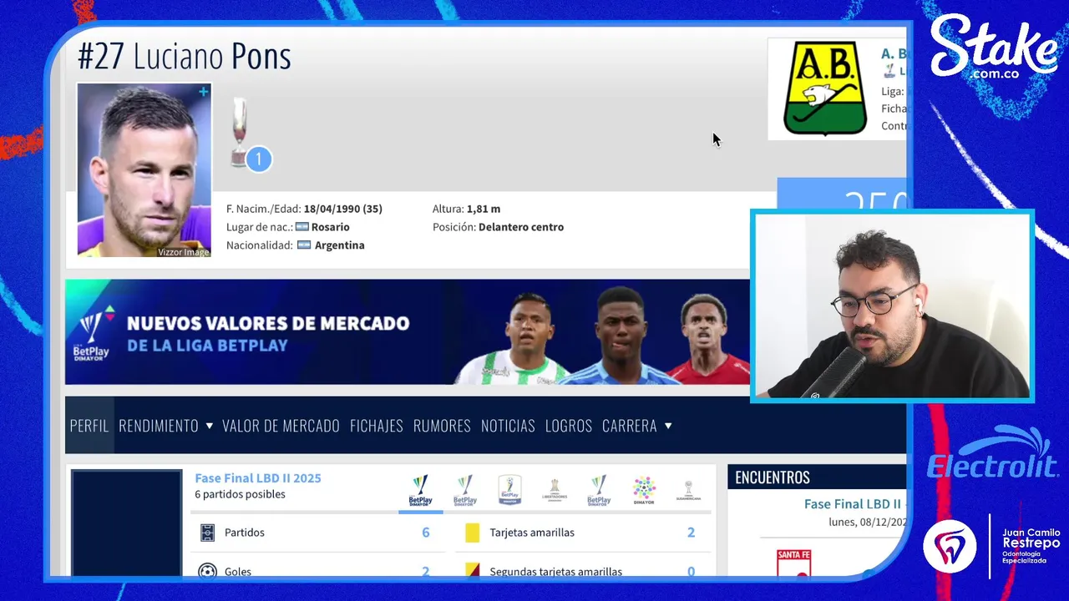Open the LOGROS tab
1069x601 pixels.
[569, 426]
